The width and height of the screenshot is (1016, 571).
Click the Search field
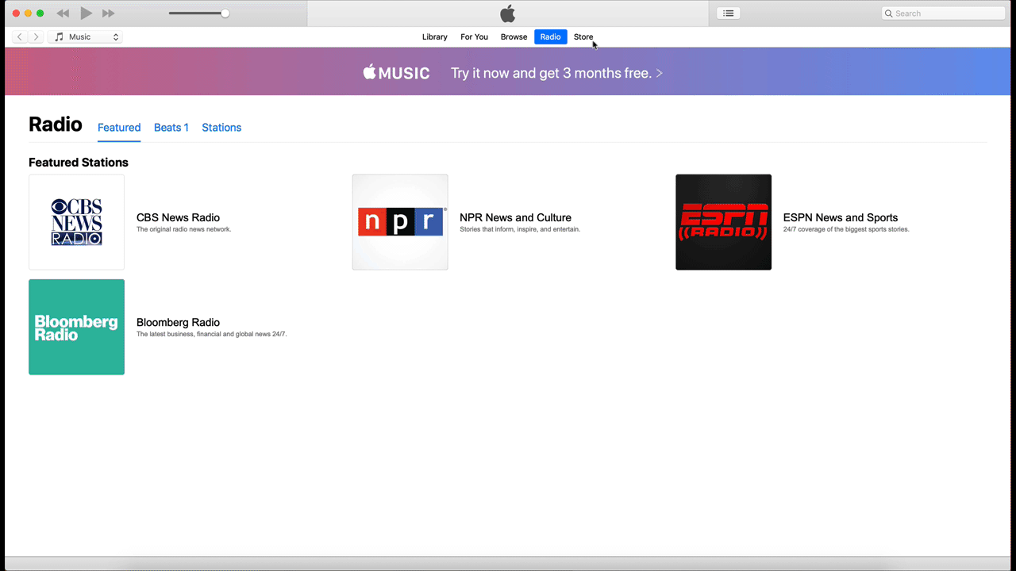[943, 13]
